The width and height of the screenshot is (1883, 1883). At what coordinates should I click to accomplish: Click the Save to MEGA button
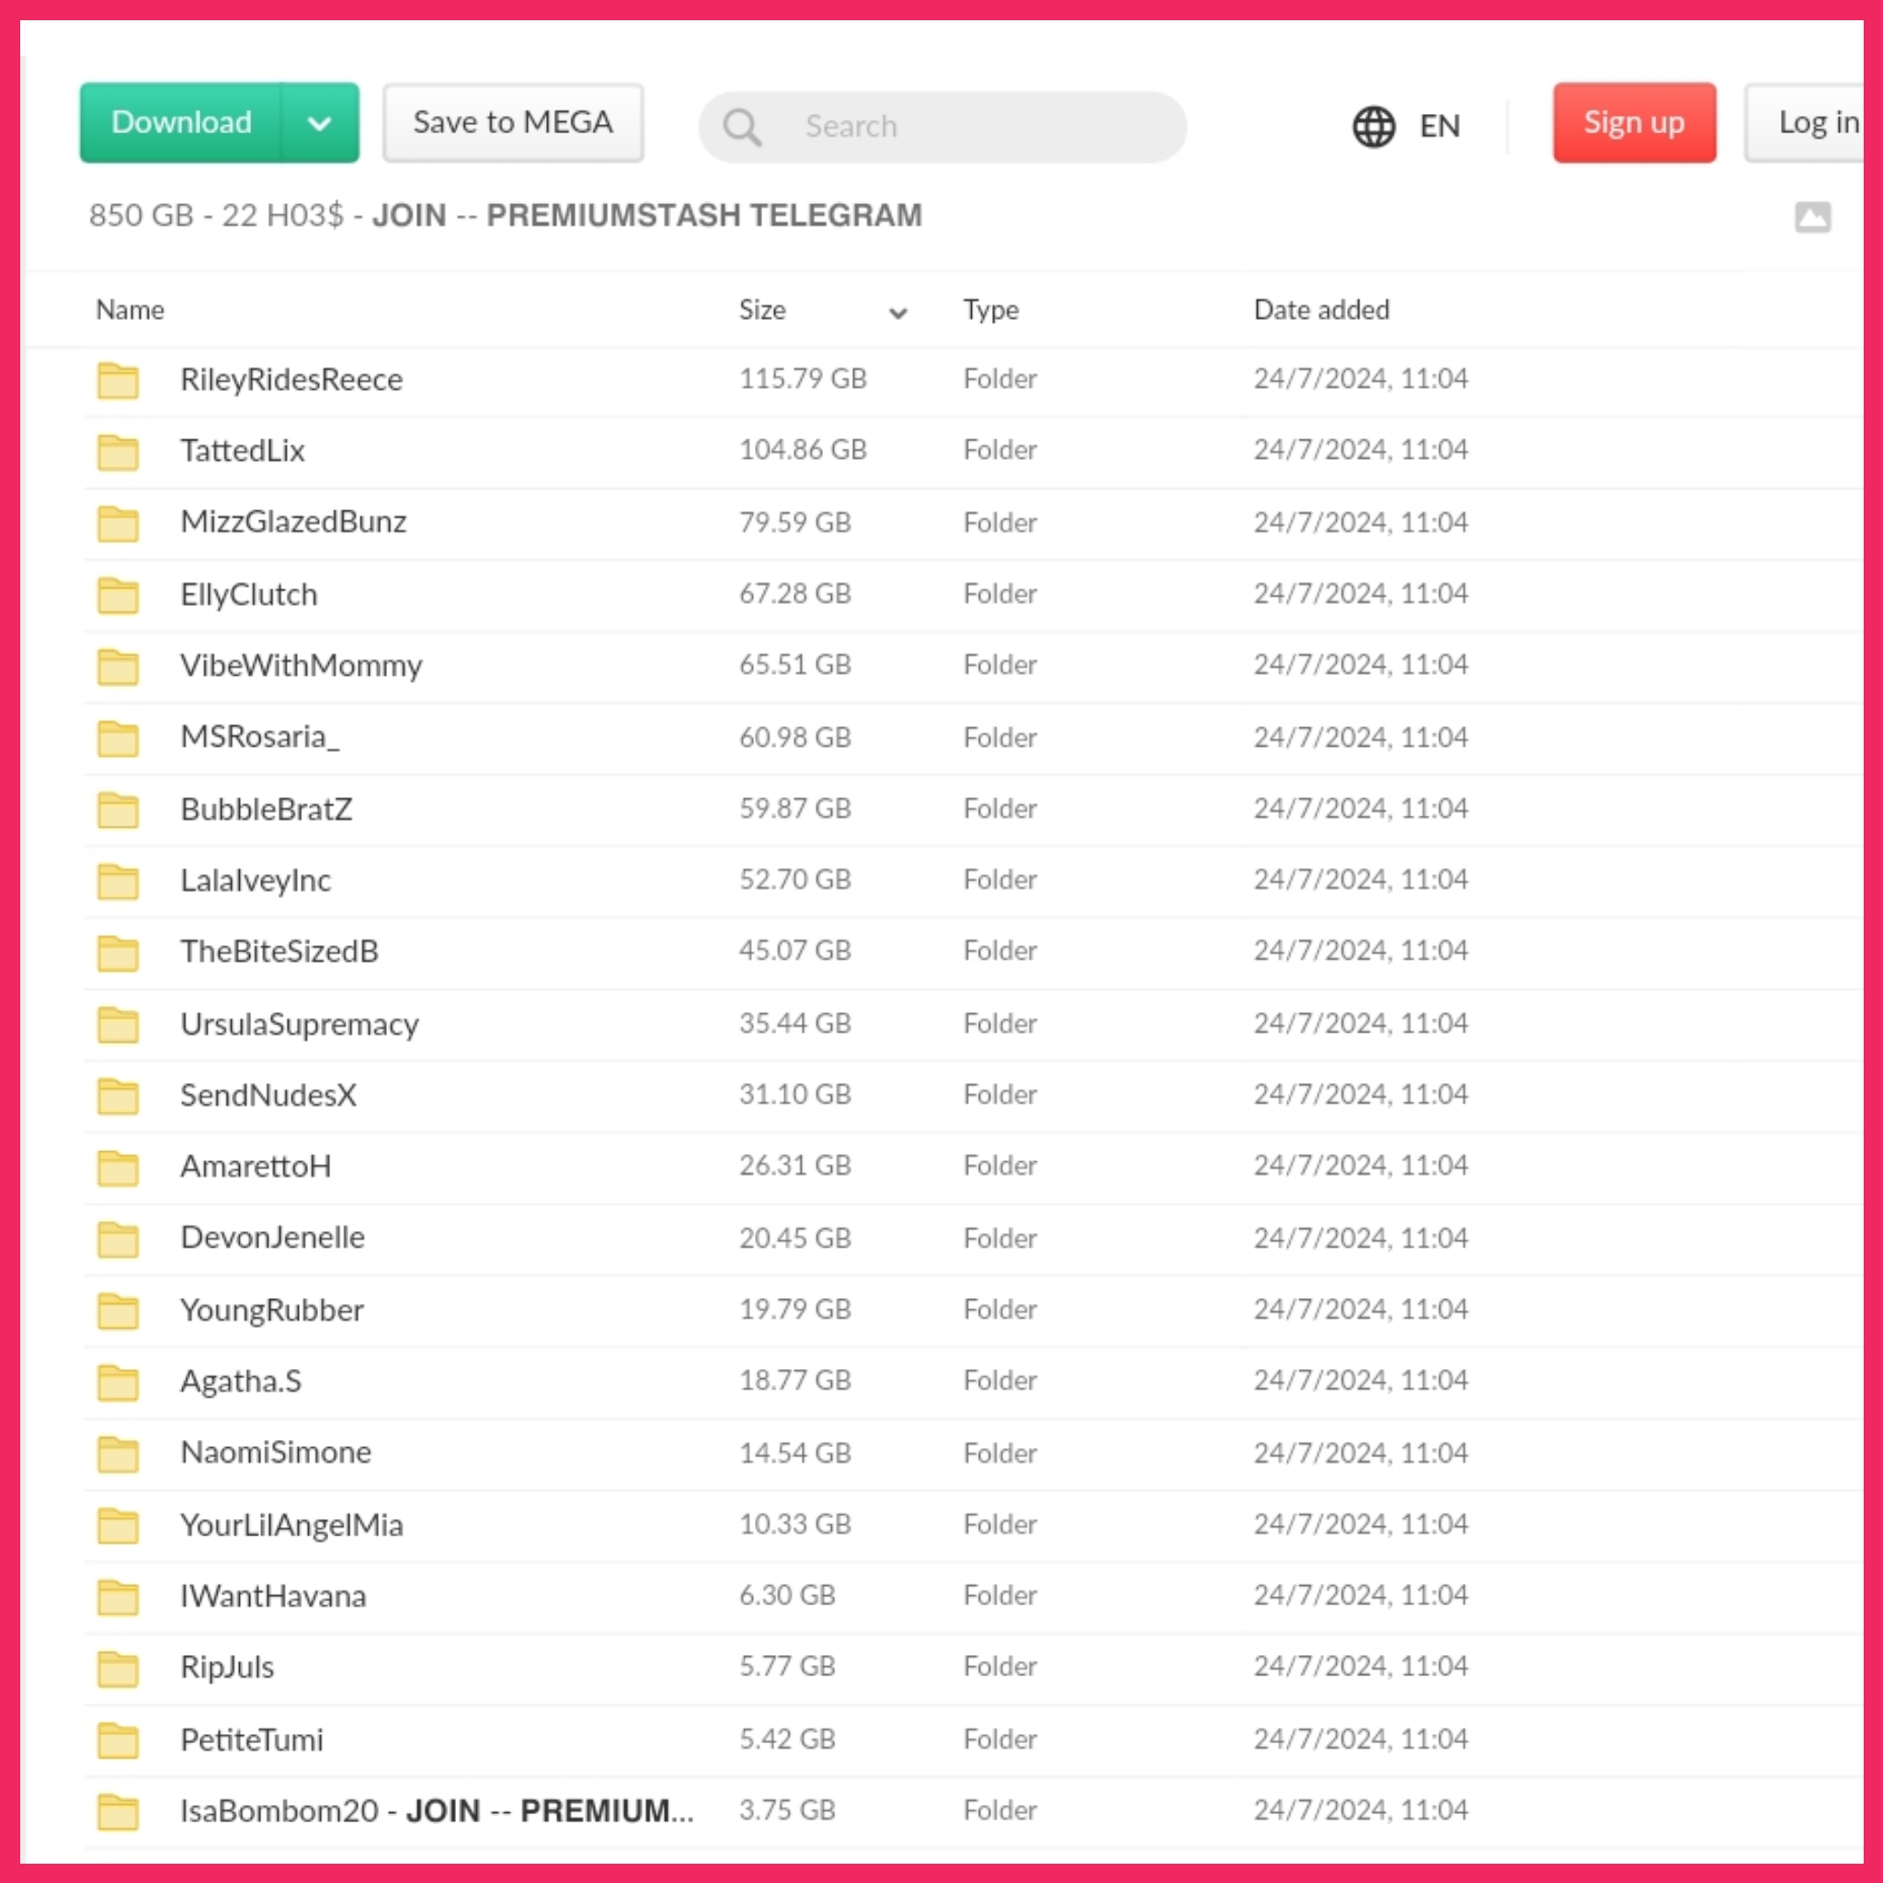pyautogui.click(x=513, y=123)
